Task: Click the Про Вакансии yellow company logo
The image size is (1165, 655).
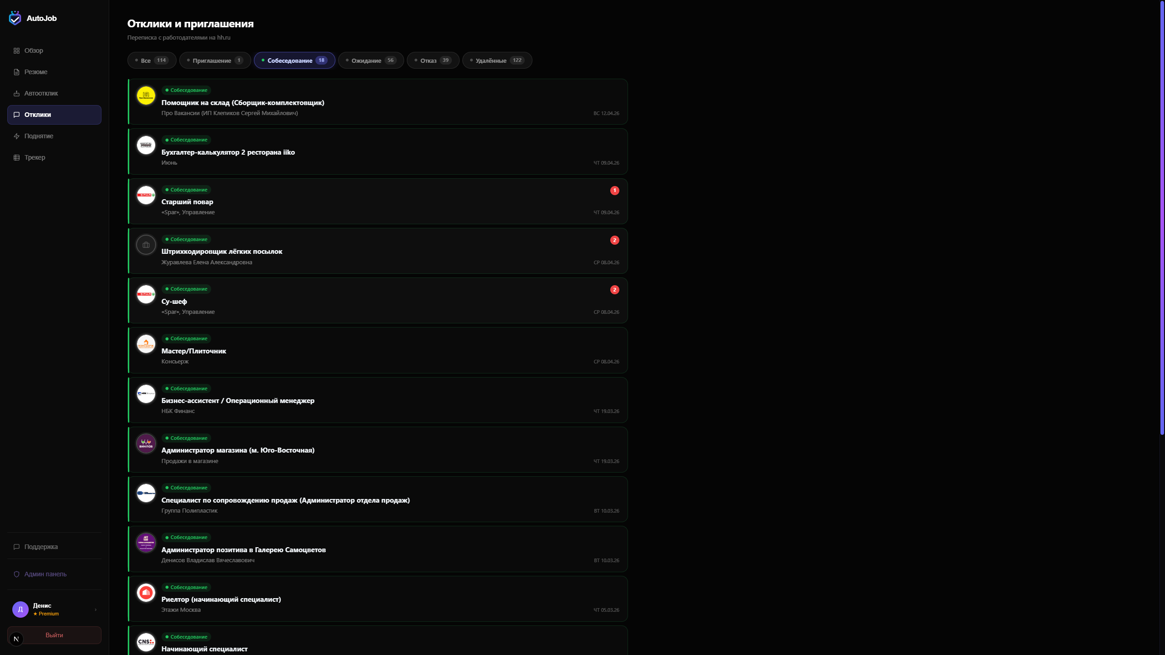Action: pos(146,96)
